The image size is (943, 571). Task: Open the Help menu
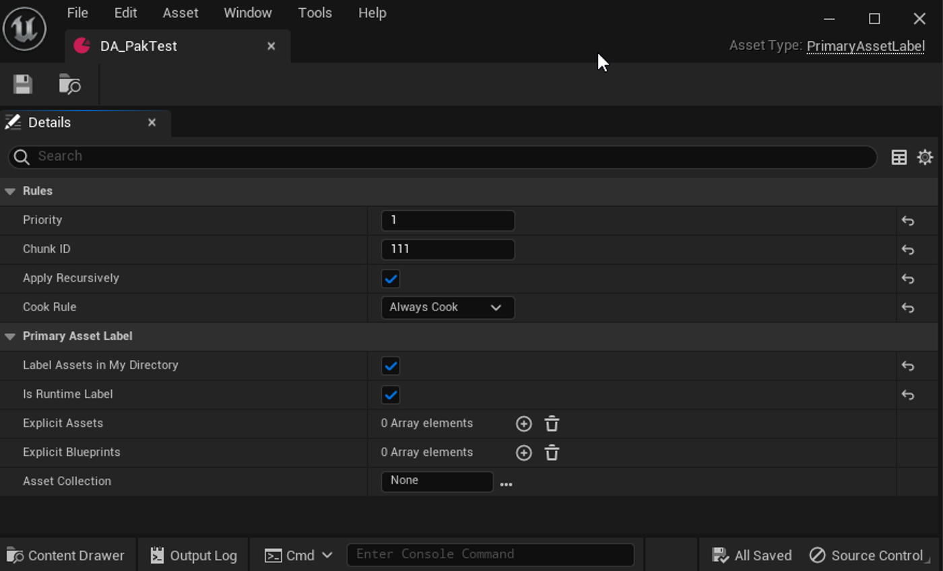click(x=372, y=13)
